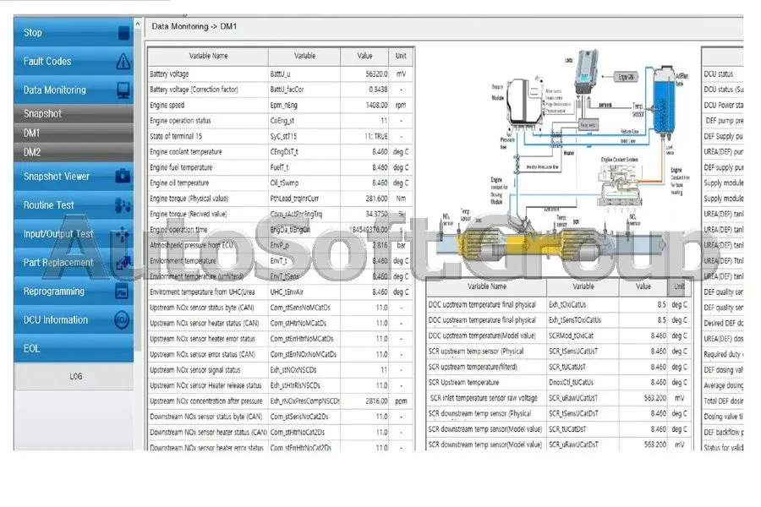Click the Routine Test icon
761x507 pixels.
(x=123, y=205)
